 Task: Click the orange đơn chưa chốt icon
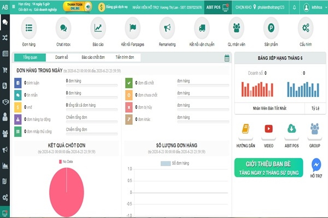(x=129, y=95)
